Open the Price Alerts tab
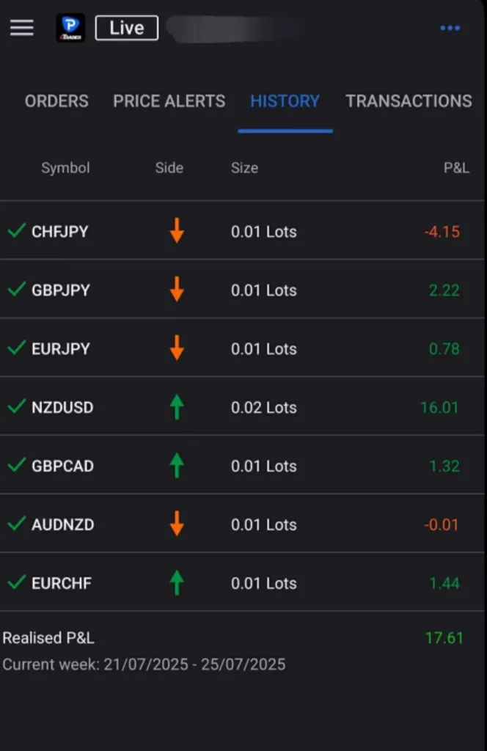Screen dimensions: 487x751 pyautogui.click(x=169, y=101)
